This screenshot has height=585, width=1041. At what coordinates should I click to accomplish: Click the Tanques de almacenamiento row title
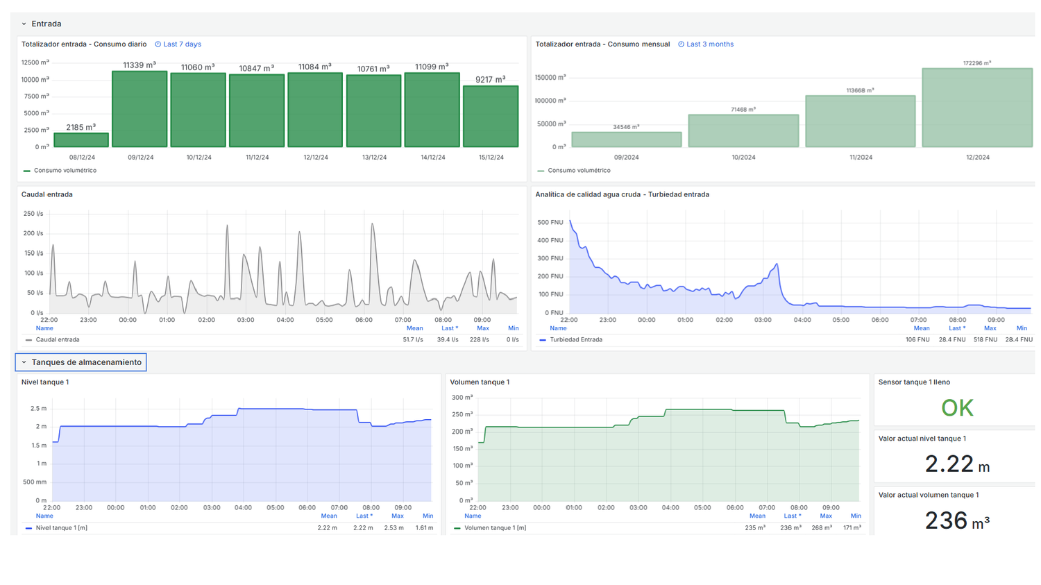point(87,362)
